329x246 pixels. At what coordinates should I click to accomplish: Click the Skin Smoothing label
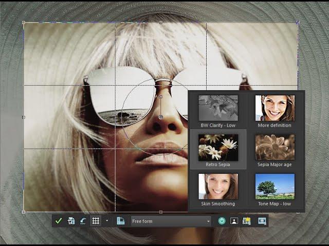point(218,203)
